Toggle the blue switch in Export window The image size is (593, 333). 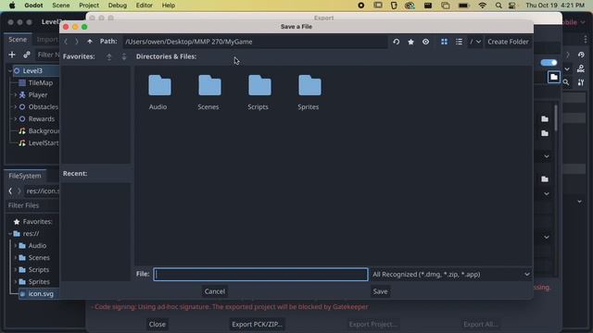(549, 63)
